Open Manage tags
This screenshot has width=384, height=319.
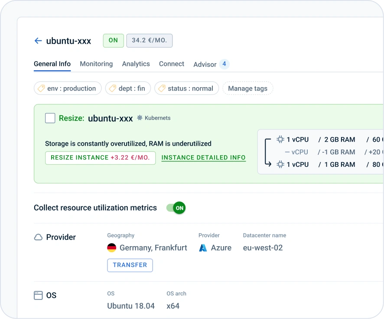[247, 88]
